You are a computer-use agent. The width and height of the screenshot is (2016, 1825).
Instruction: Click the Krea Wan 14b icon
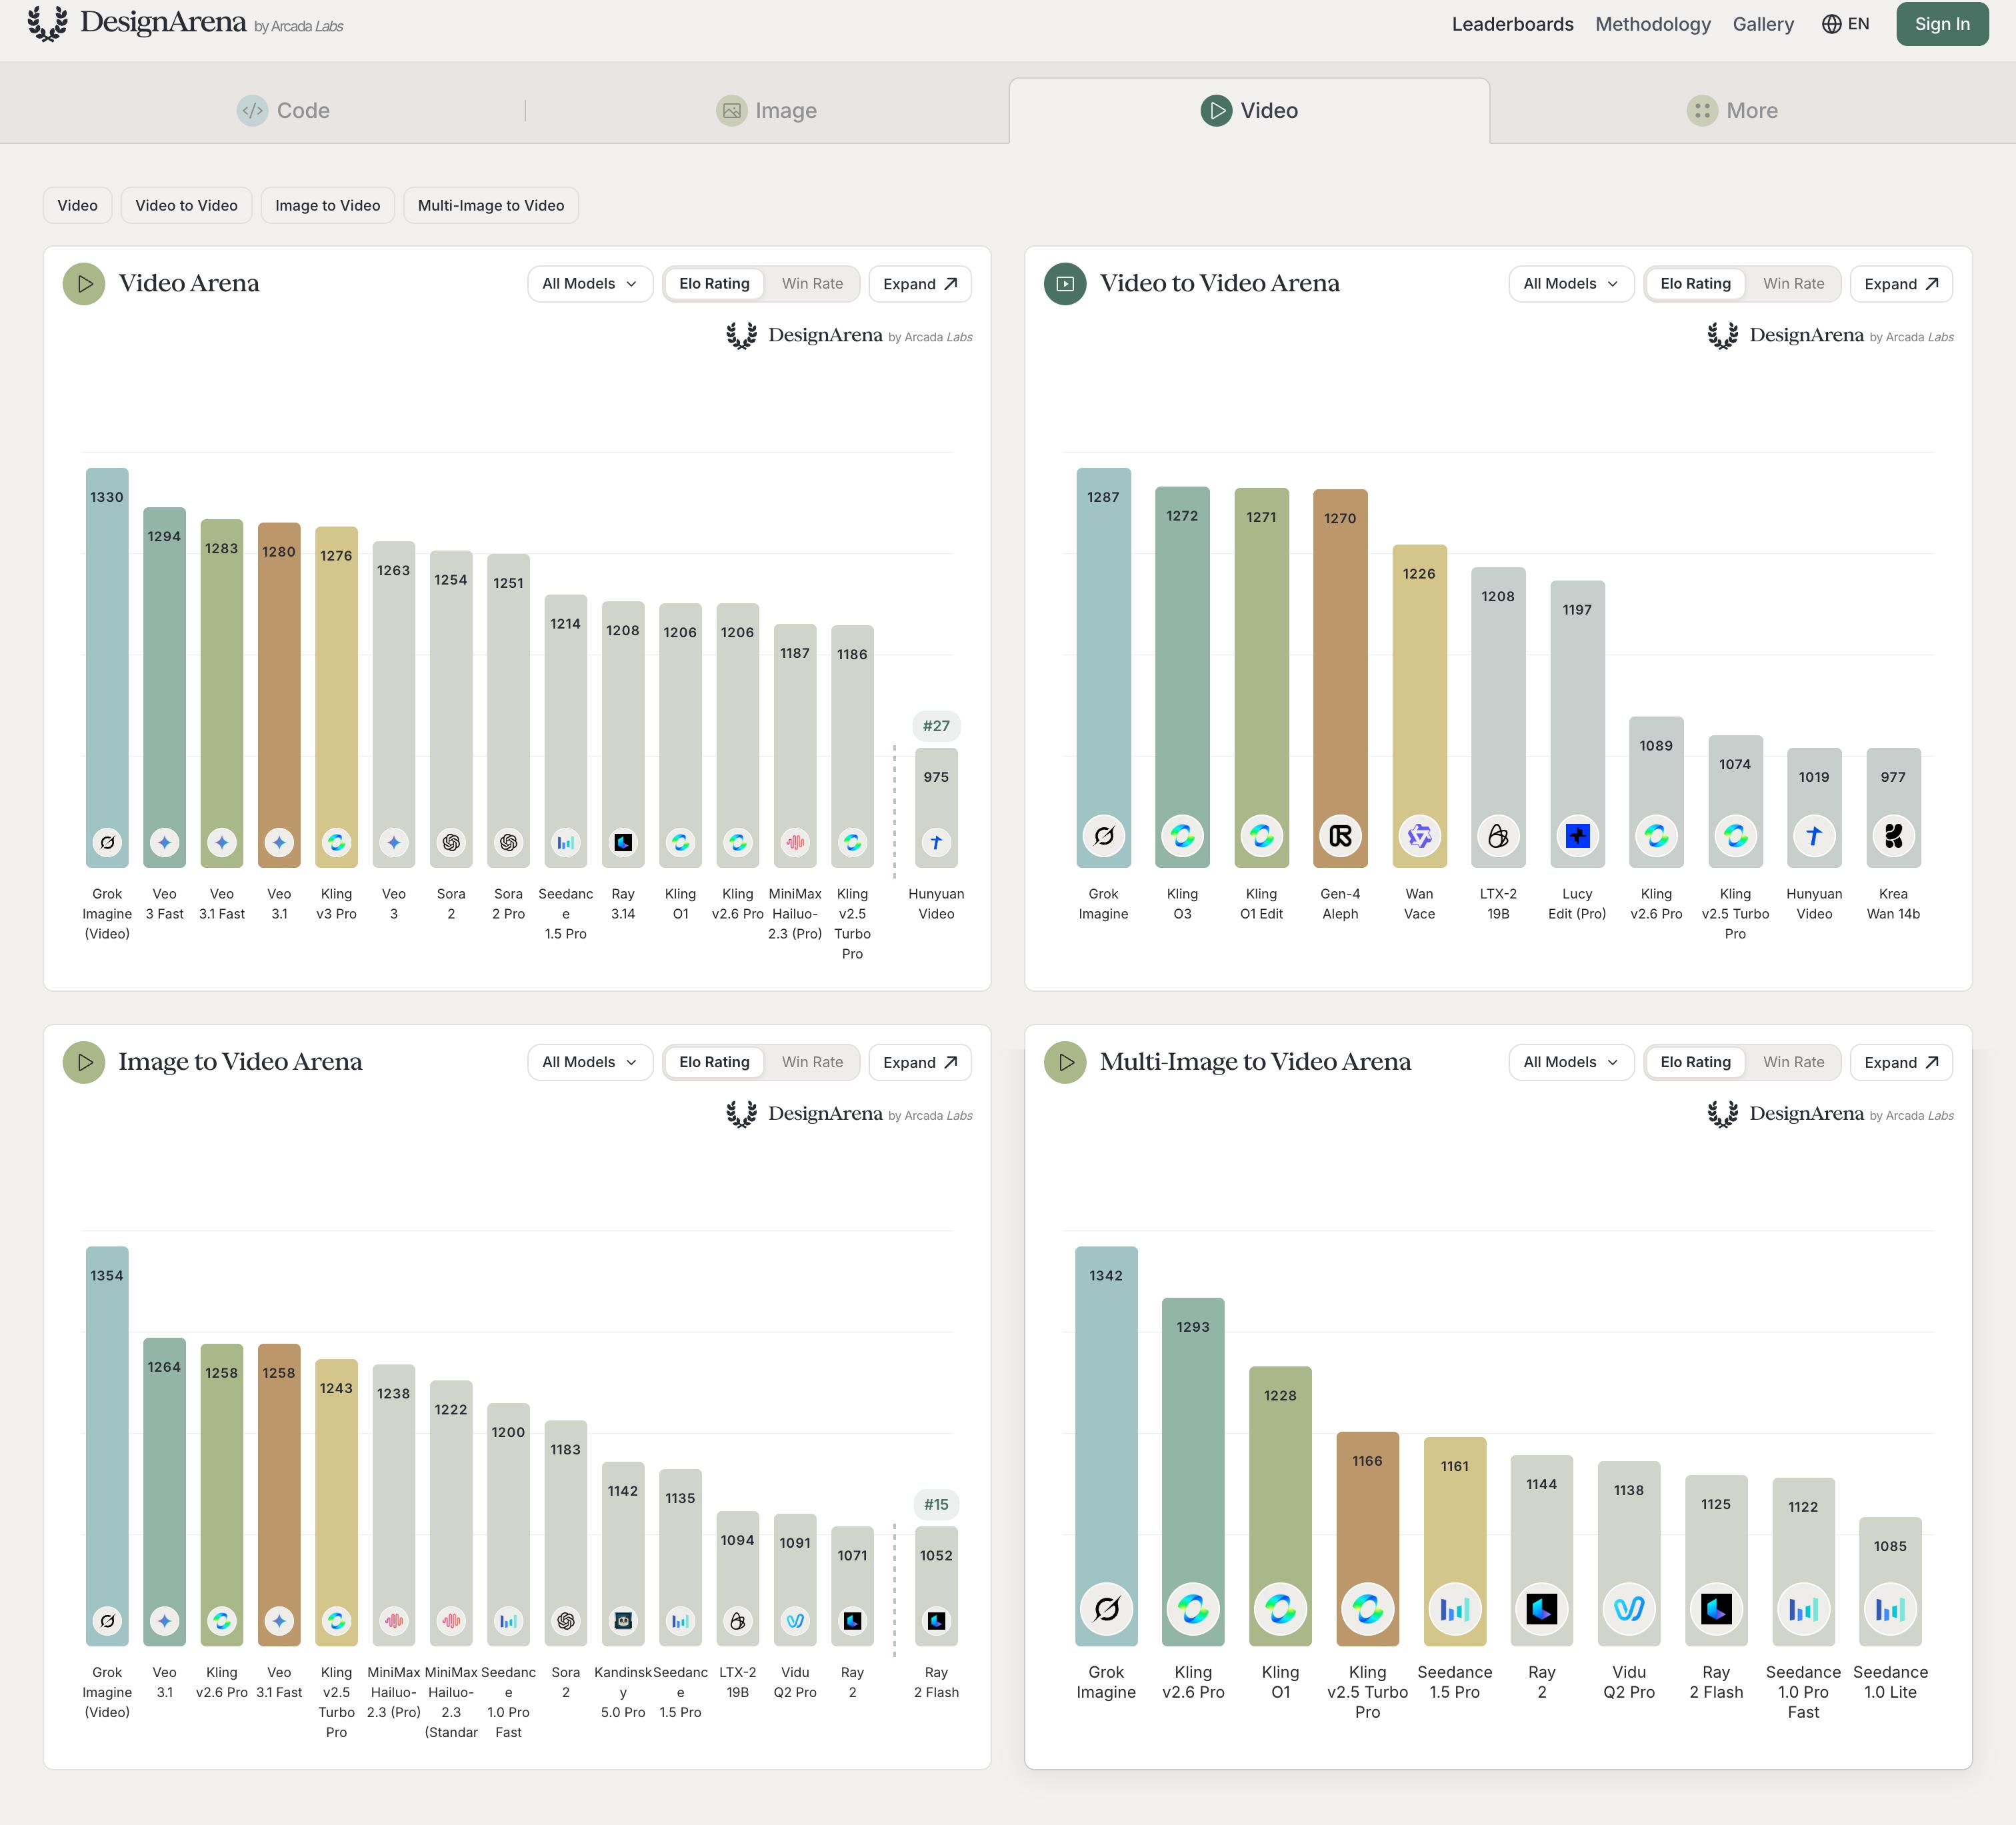click(1893, 835)
